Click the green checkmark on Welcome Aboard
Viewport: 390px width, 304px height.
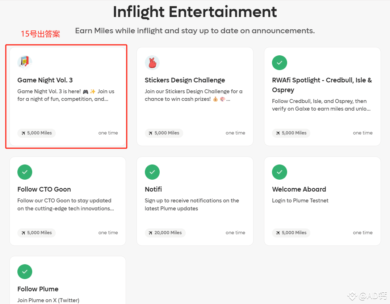(279, 172)
